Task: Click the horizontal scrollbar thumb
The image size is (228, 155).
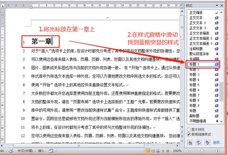Action: (79, 145)
